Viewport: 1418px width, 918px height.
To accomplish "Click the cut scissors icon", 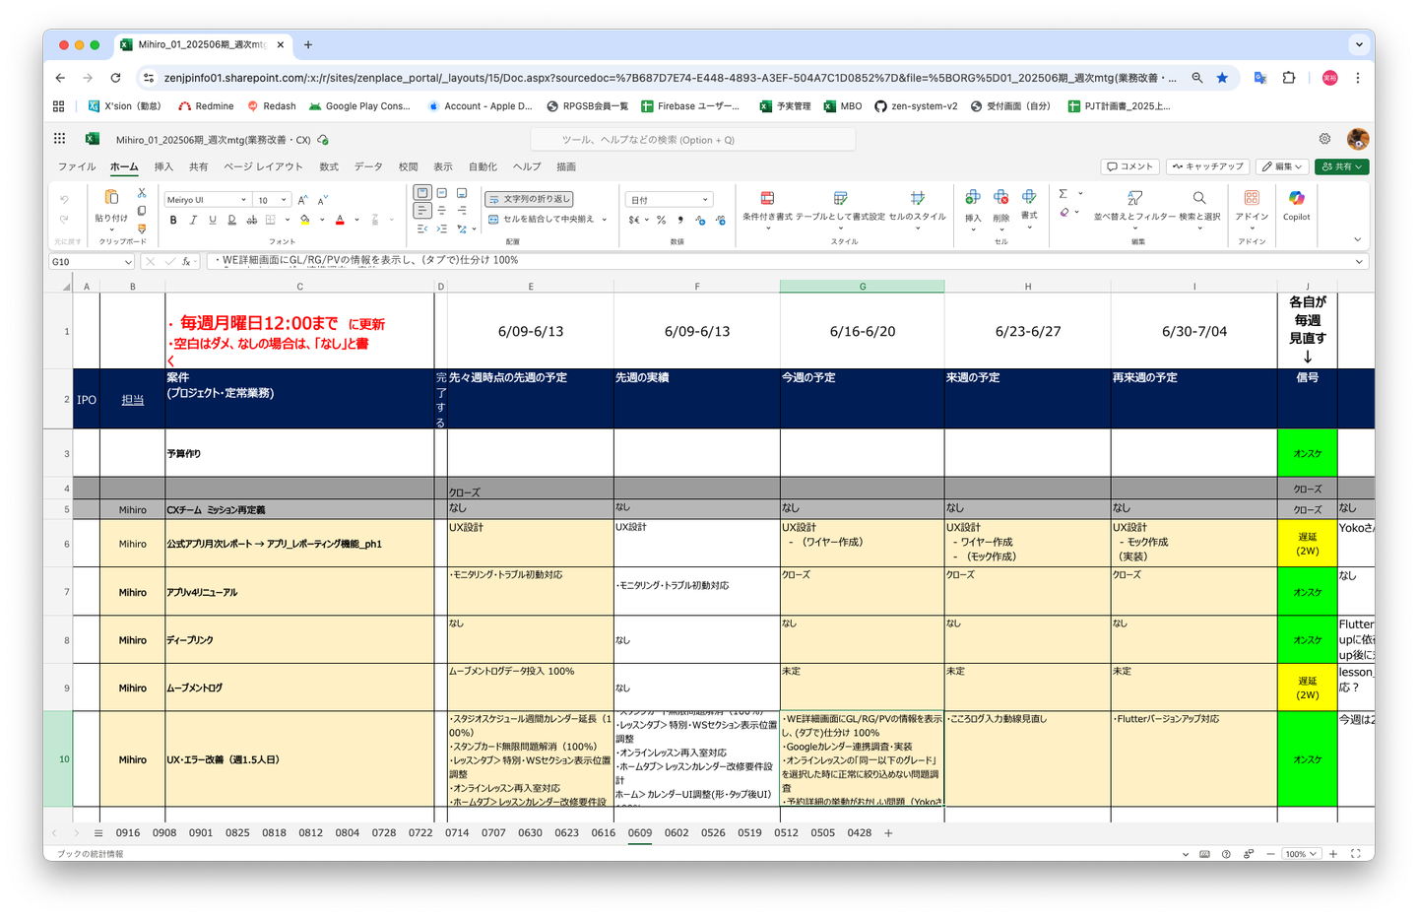I will (x=142, y=193).
